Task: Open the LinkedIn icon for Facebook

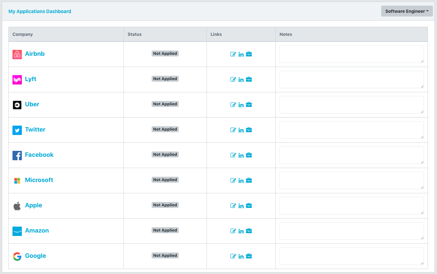Action: click(241, 156)
